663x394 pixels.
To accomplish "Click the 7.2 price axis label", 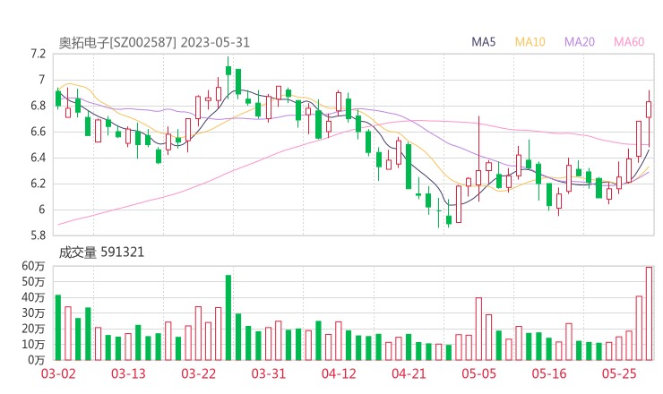I will coord(38,54).
